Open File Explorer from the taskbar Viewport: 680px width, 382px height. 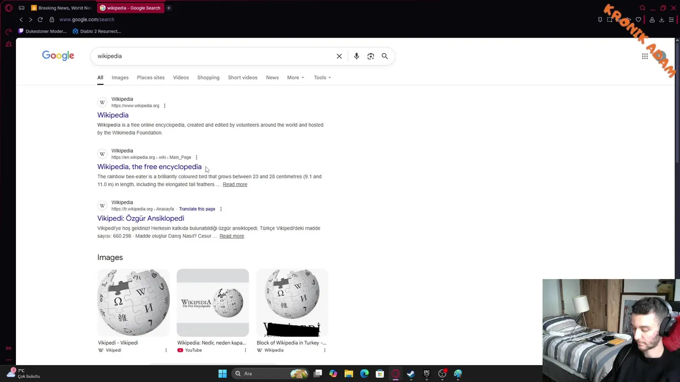pos(348,374)
